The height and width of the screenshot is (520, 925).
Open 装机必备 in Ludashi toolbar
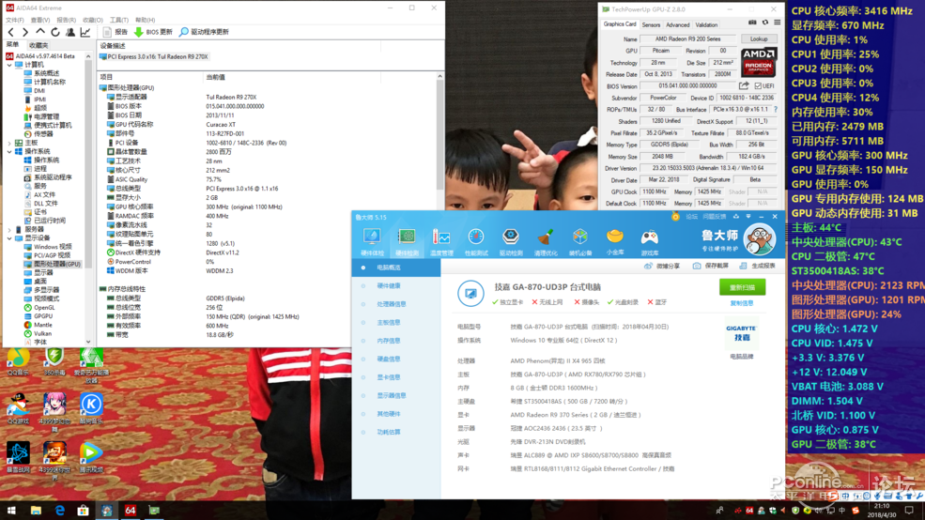[x=580, y=242]
